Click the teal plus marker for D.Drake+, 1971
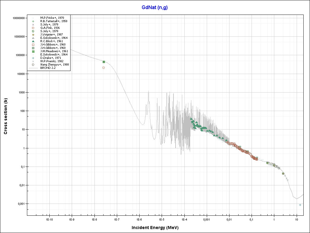Screen dimensions: 310x233 (x=33, y=58)
